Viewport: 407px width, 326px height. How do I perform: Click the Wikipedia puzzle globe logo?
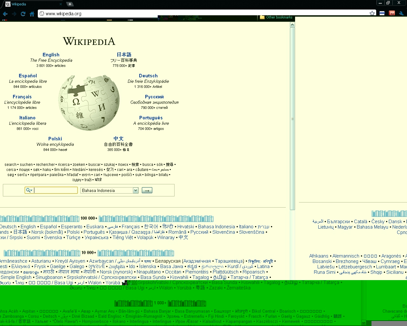tap(89, 103)
